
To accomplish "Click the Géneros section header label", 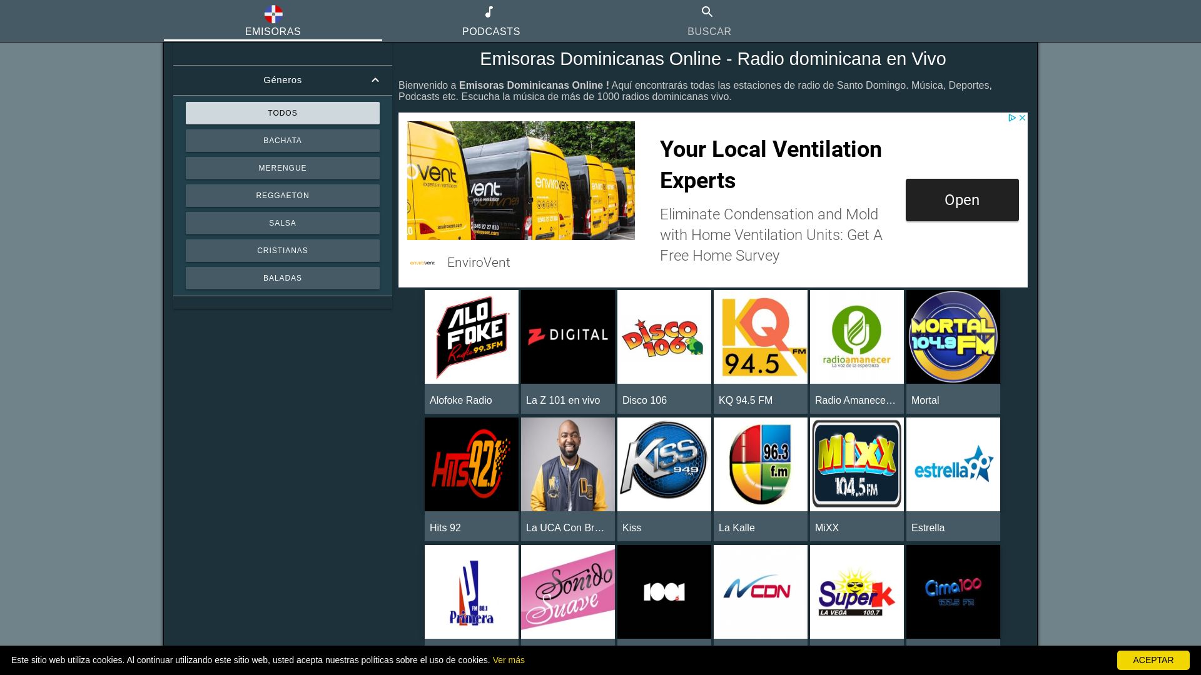I will pyautogui.click(x=283, y=80).
